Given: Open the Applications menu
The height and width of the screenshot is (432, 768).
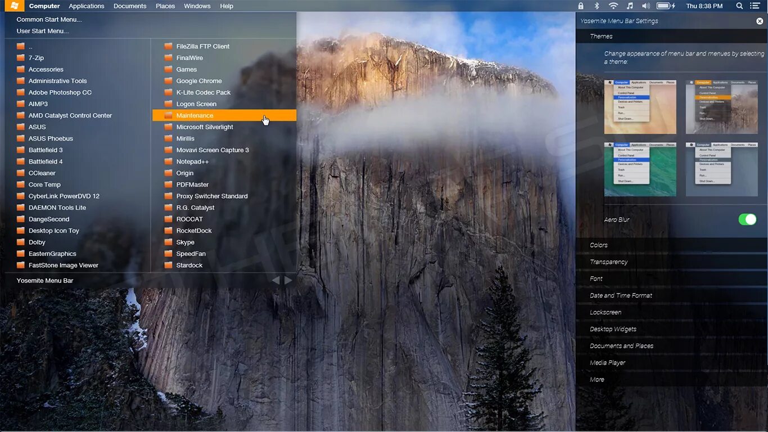Looking at the screenshot, I should [87, 6].
